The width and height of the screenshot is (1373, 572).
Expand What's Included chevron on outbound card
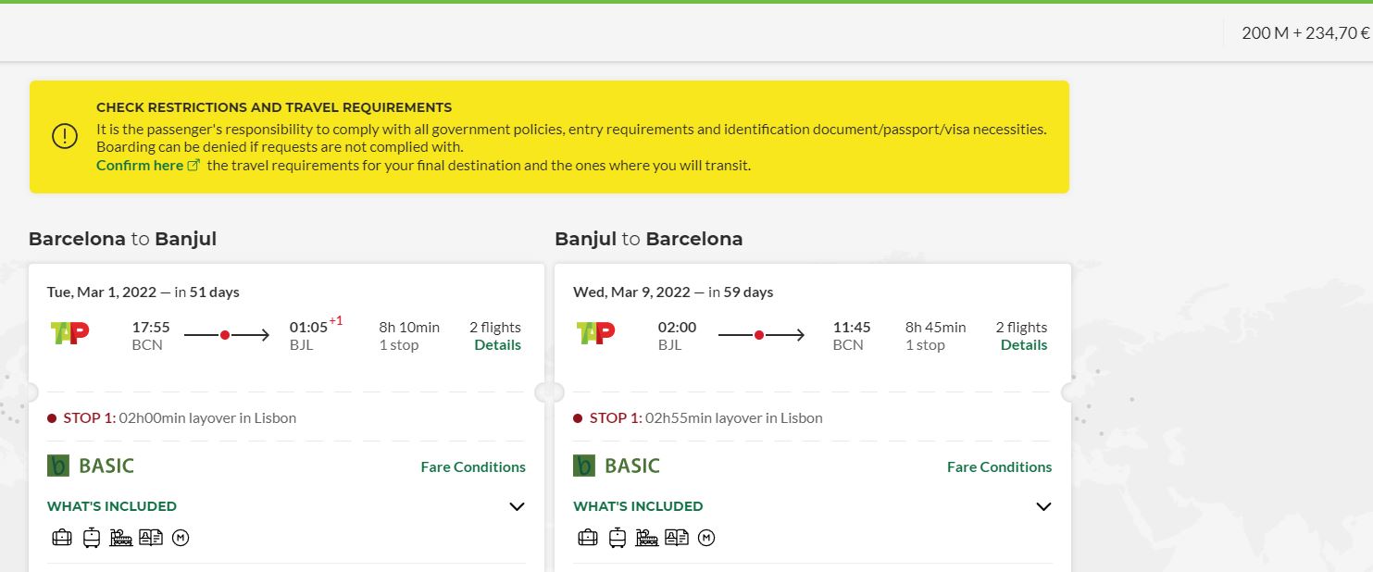point(517,506)
